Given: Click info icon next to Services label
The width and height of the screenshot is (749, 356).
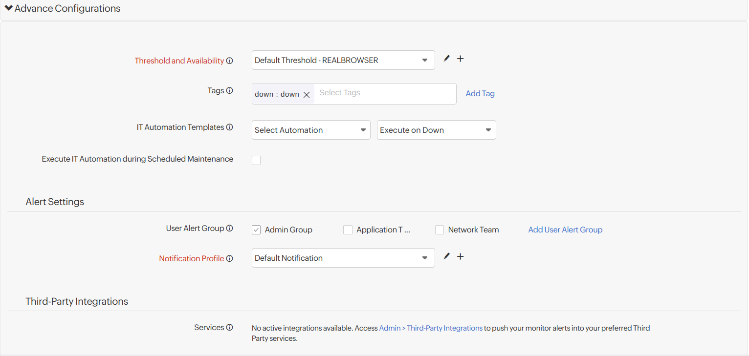Looking at the screenshot, I should (230, 328).
